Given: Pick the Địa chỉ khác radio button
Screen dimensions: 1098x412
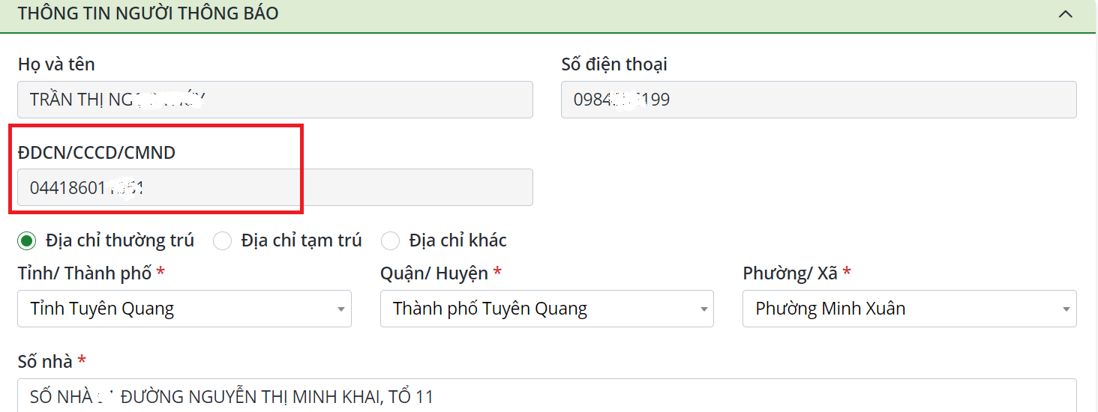Looking at the screenshot, I should pyautogui.click(x=390, y=240).
